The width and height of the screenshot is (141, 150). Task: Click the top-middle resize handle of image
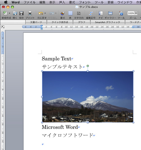(x=88, y=71)
